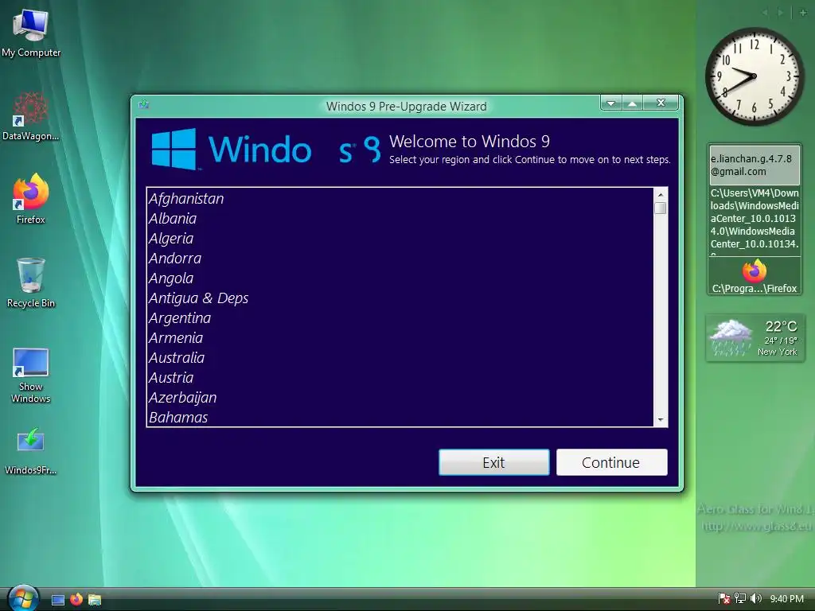815x611 pixels.
Task: Open the volume speaker tray icon
Action: coord(756,598)
